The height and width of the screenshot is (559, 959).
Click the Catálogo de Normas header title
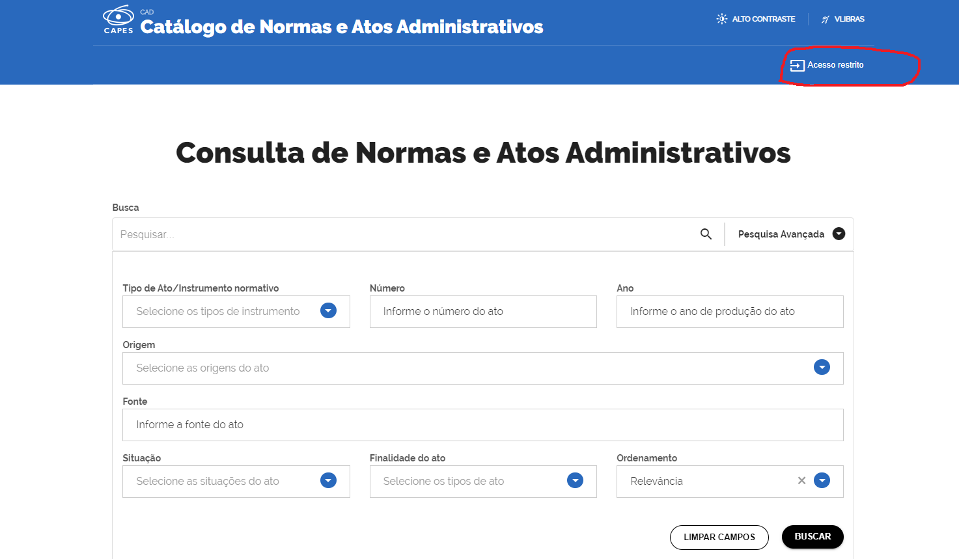[341, 27]
